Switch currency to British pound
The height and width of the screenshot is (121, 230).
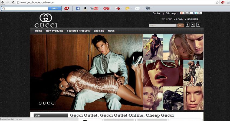click(198, 25)
